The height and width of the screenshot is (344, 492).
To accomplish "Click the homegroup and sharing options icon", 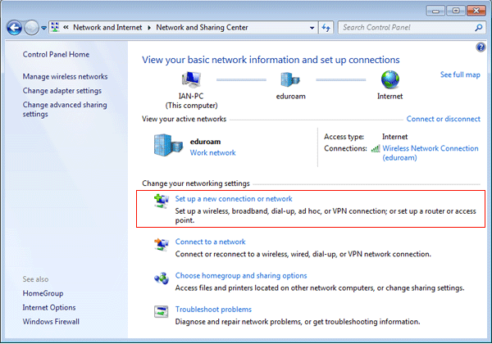I will tap(162, 278).
